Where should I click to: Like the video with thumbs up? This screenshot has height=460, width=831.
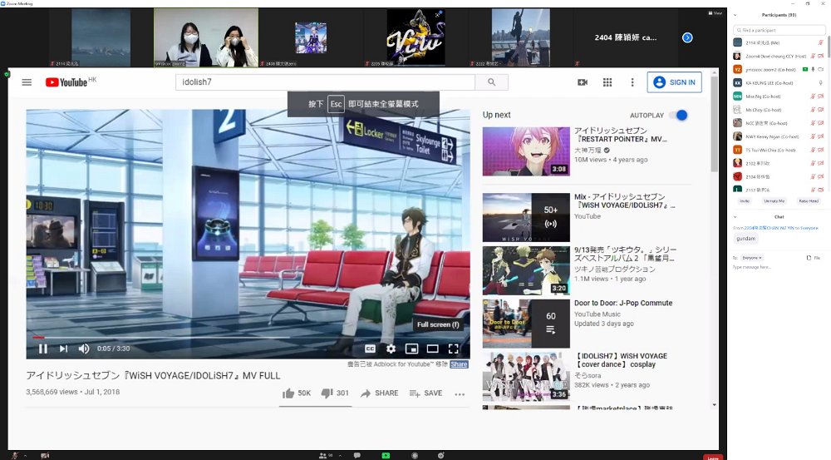click(288, 393)
